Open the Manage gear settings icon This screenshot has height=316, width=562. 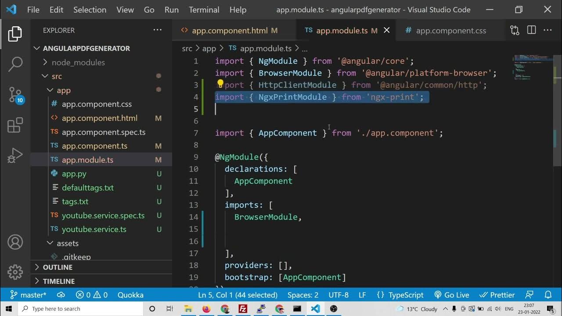(15, 272)
